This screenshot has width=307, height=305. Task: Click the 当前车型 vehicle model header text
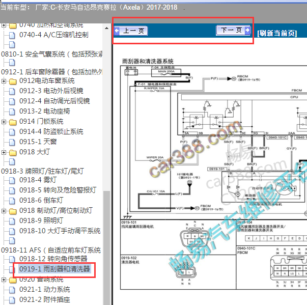tap(89, 8)
